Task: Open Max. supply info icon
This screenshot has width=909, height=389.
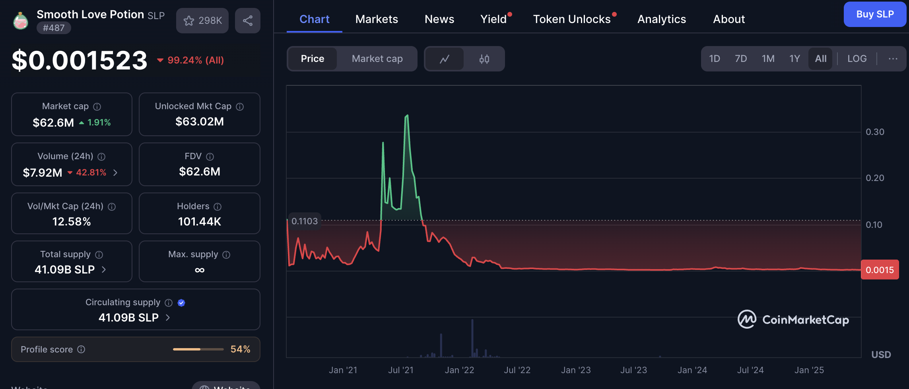Action: pyautogui.click(x=226, y=255)
